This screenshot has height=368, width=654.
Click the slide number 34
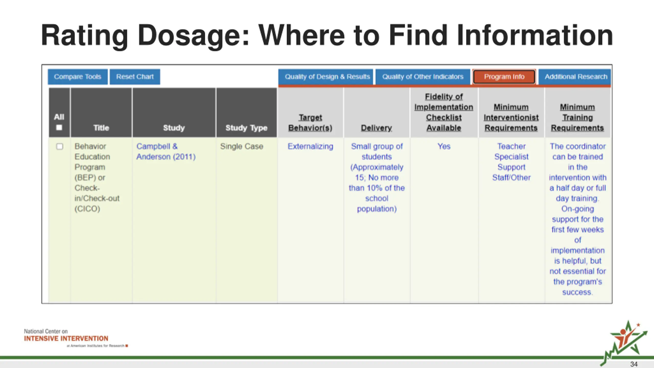point(634,364)
